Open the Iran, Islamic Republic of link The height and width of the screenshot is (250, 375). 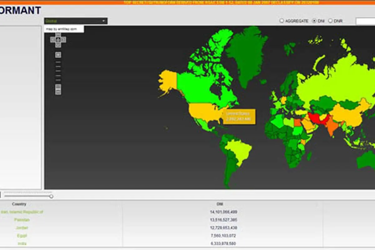click(x=22, y=212)
